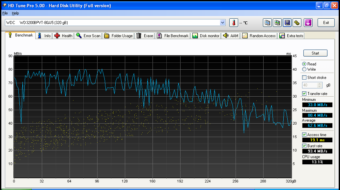Save screenshot floppy disk icon
Image resolution: width=340 pixels, height=190 pixels.
287,23
